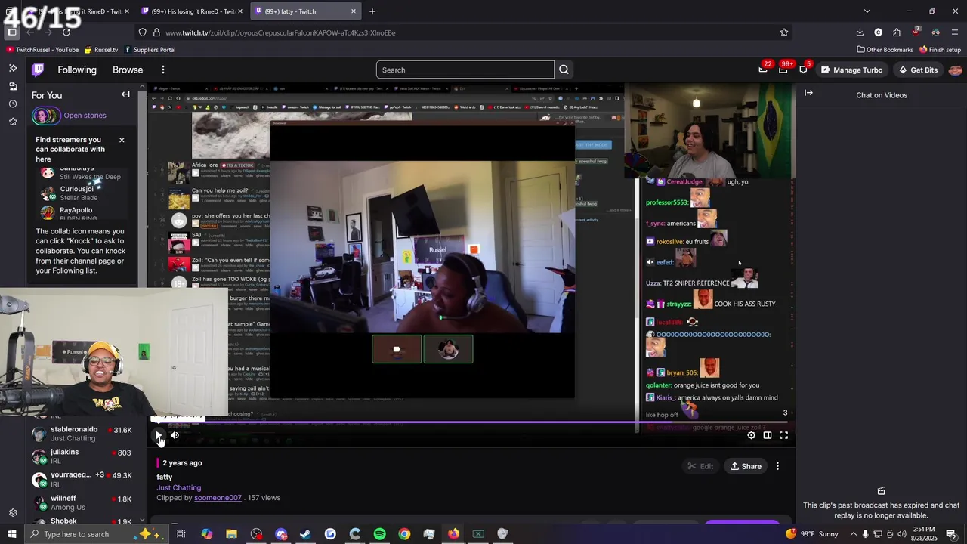This screenshot has width=967, height=544.
Task: Open a new browser tab
Action: pos(372,11)
